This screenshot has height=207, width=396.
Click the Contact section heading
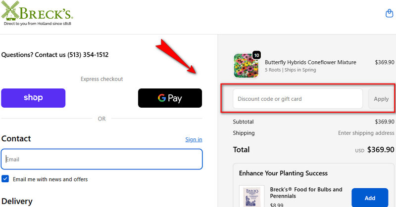pos(16,139)
